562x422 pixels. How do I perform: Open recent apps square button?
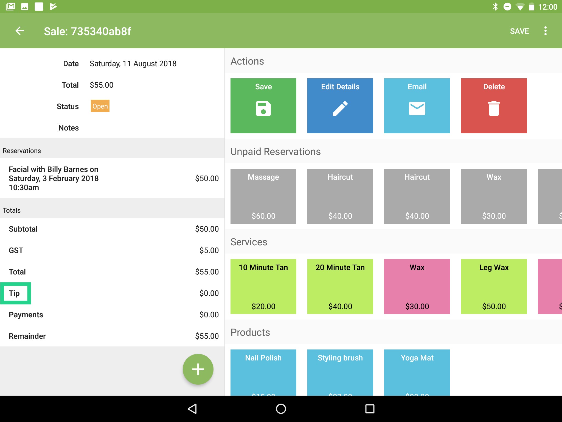coord(370,409)
